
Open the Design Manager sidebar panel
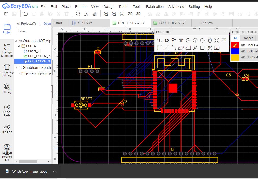point(7,50)
